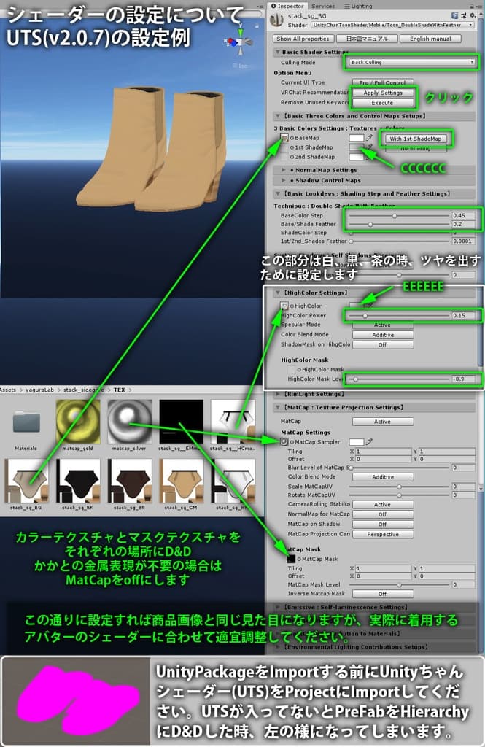Toggle ShadowMask on HighColor Off button
The height and width of the screenshot is (747, 485).
383,344
